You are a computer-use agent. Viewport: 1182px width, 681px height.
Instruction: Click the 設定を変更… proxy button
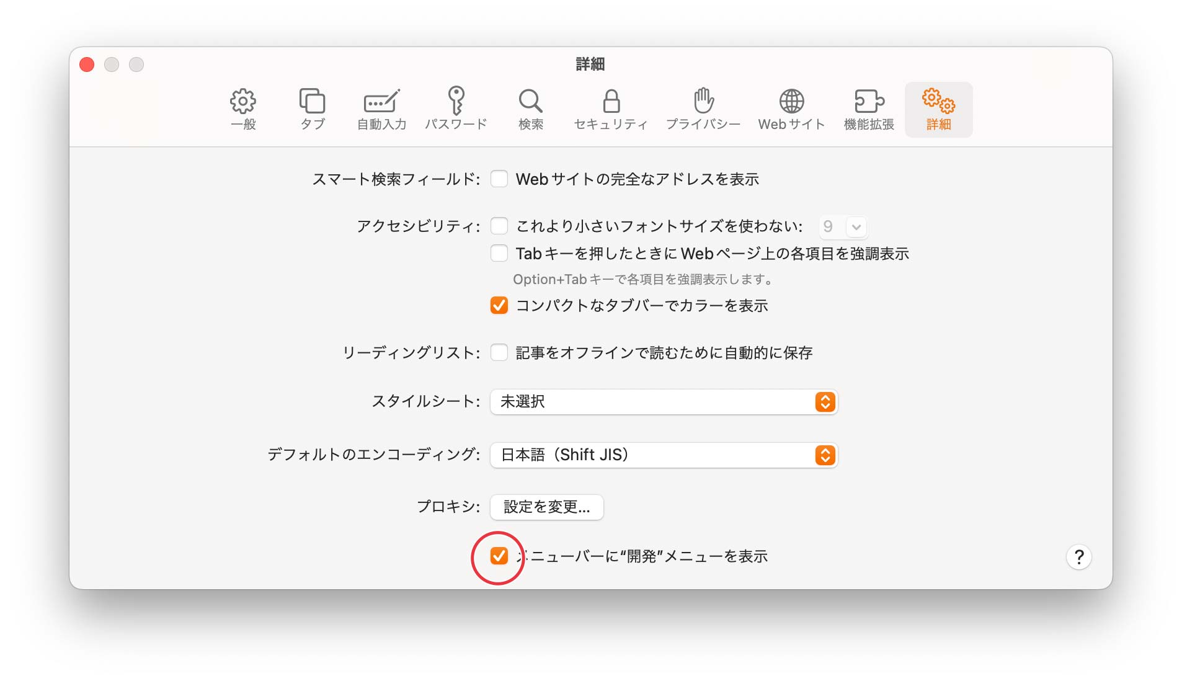click(x=546, y=507)
